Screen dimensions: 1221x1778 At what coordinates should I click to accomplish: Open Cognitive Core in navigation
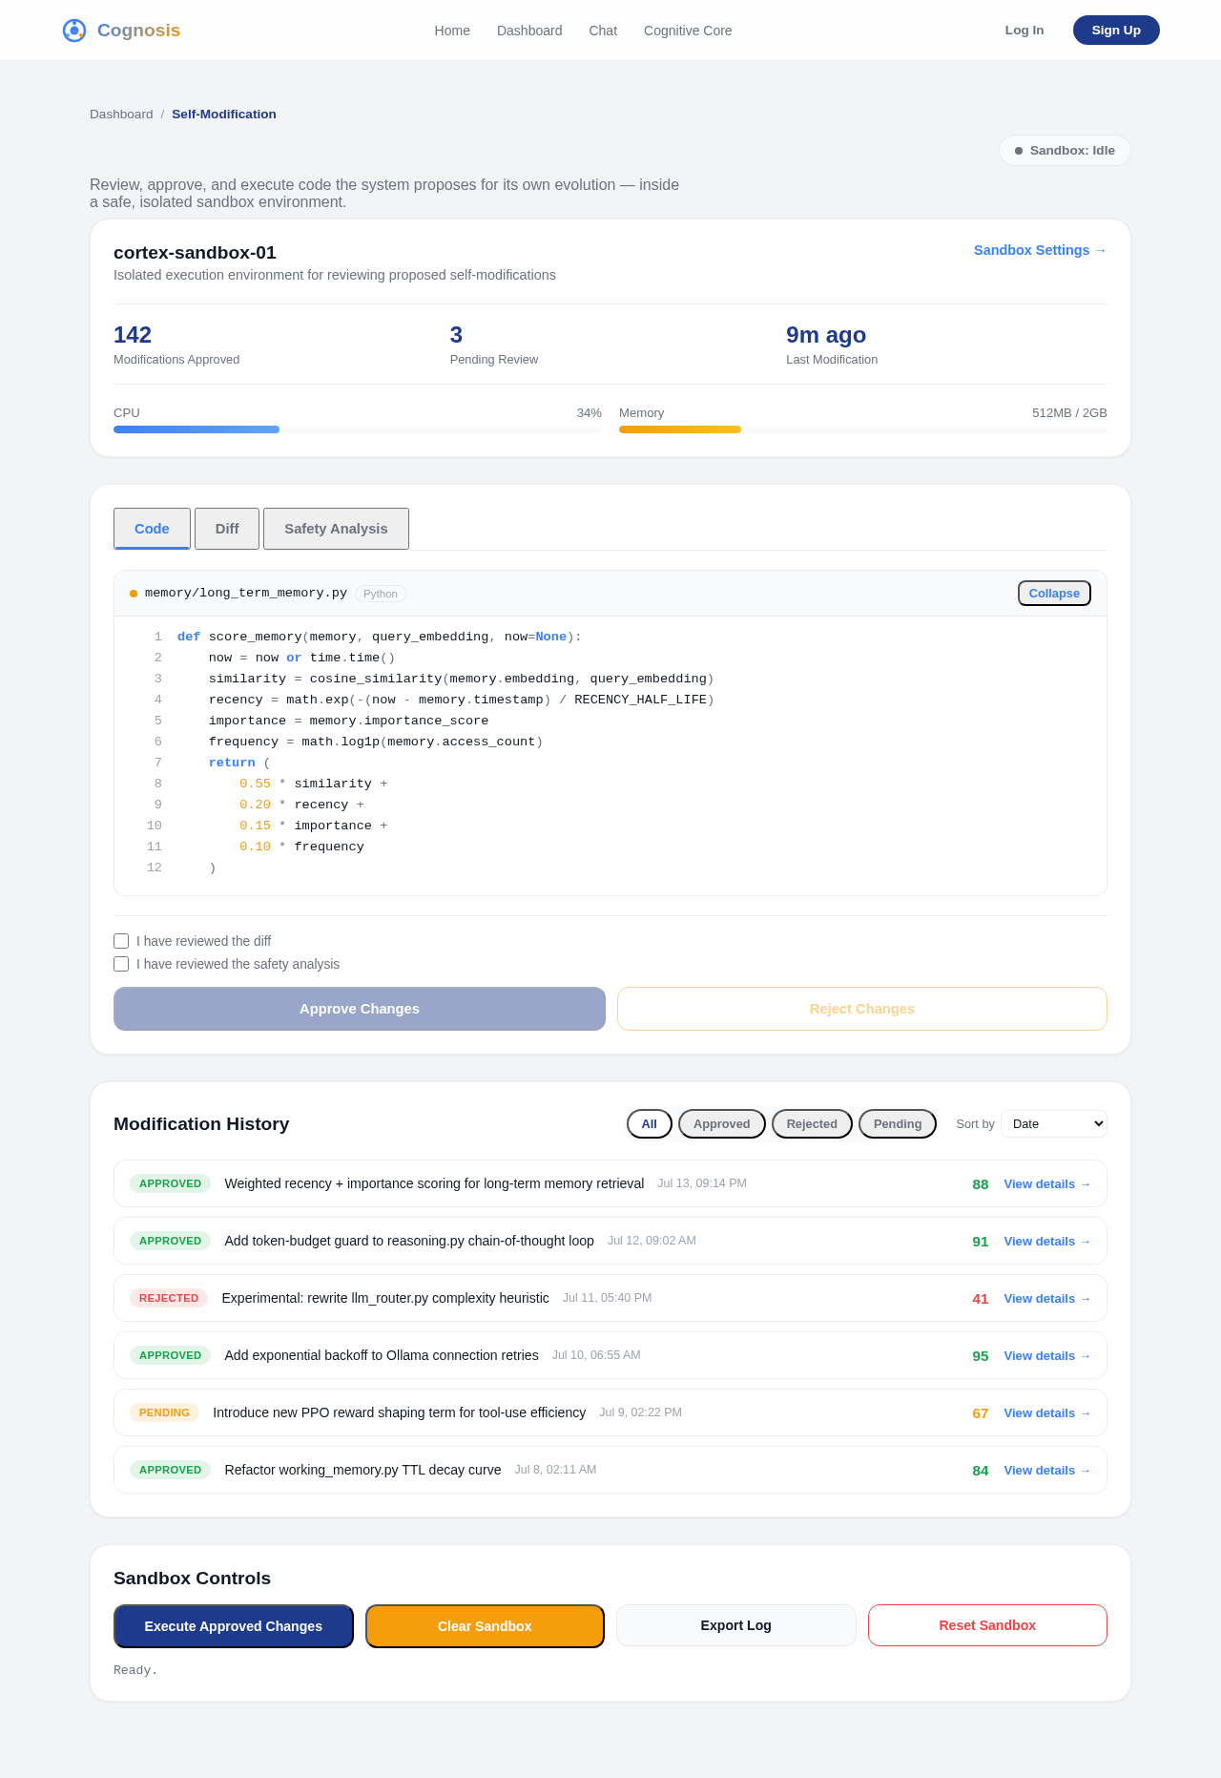click(688, 31)
